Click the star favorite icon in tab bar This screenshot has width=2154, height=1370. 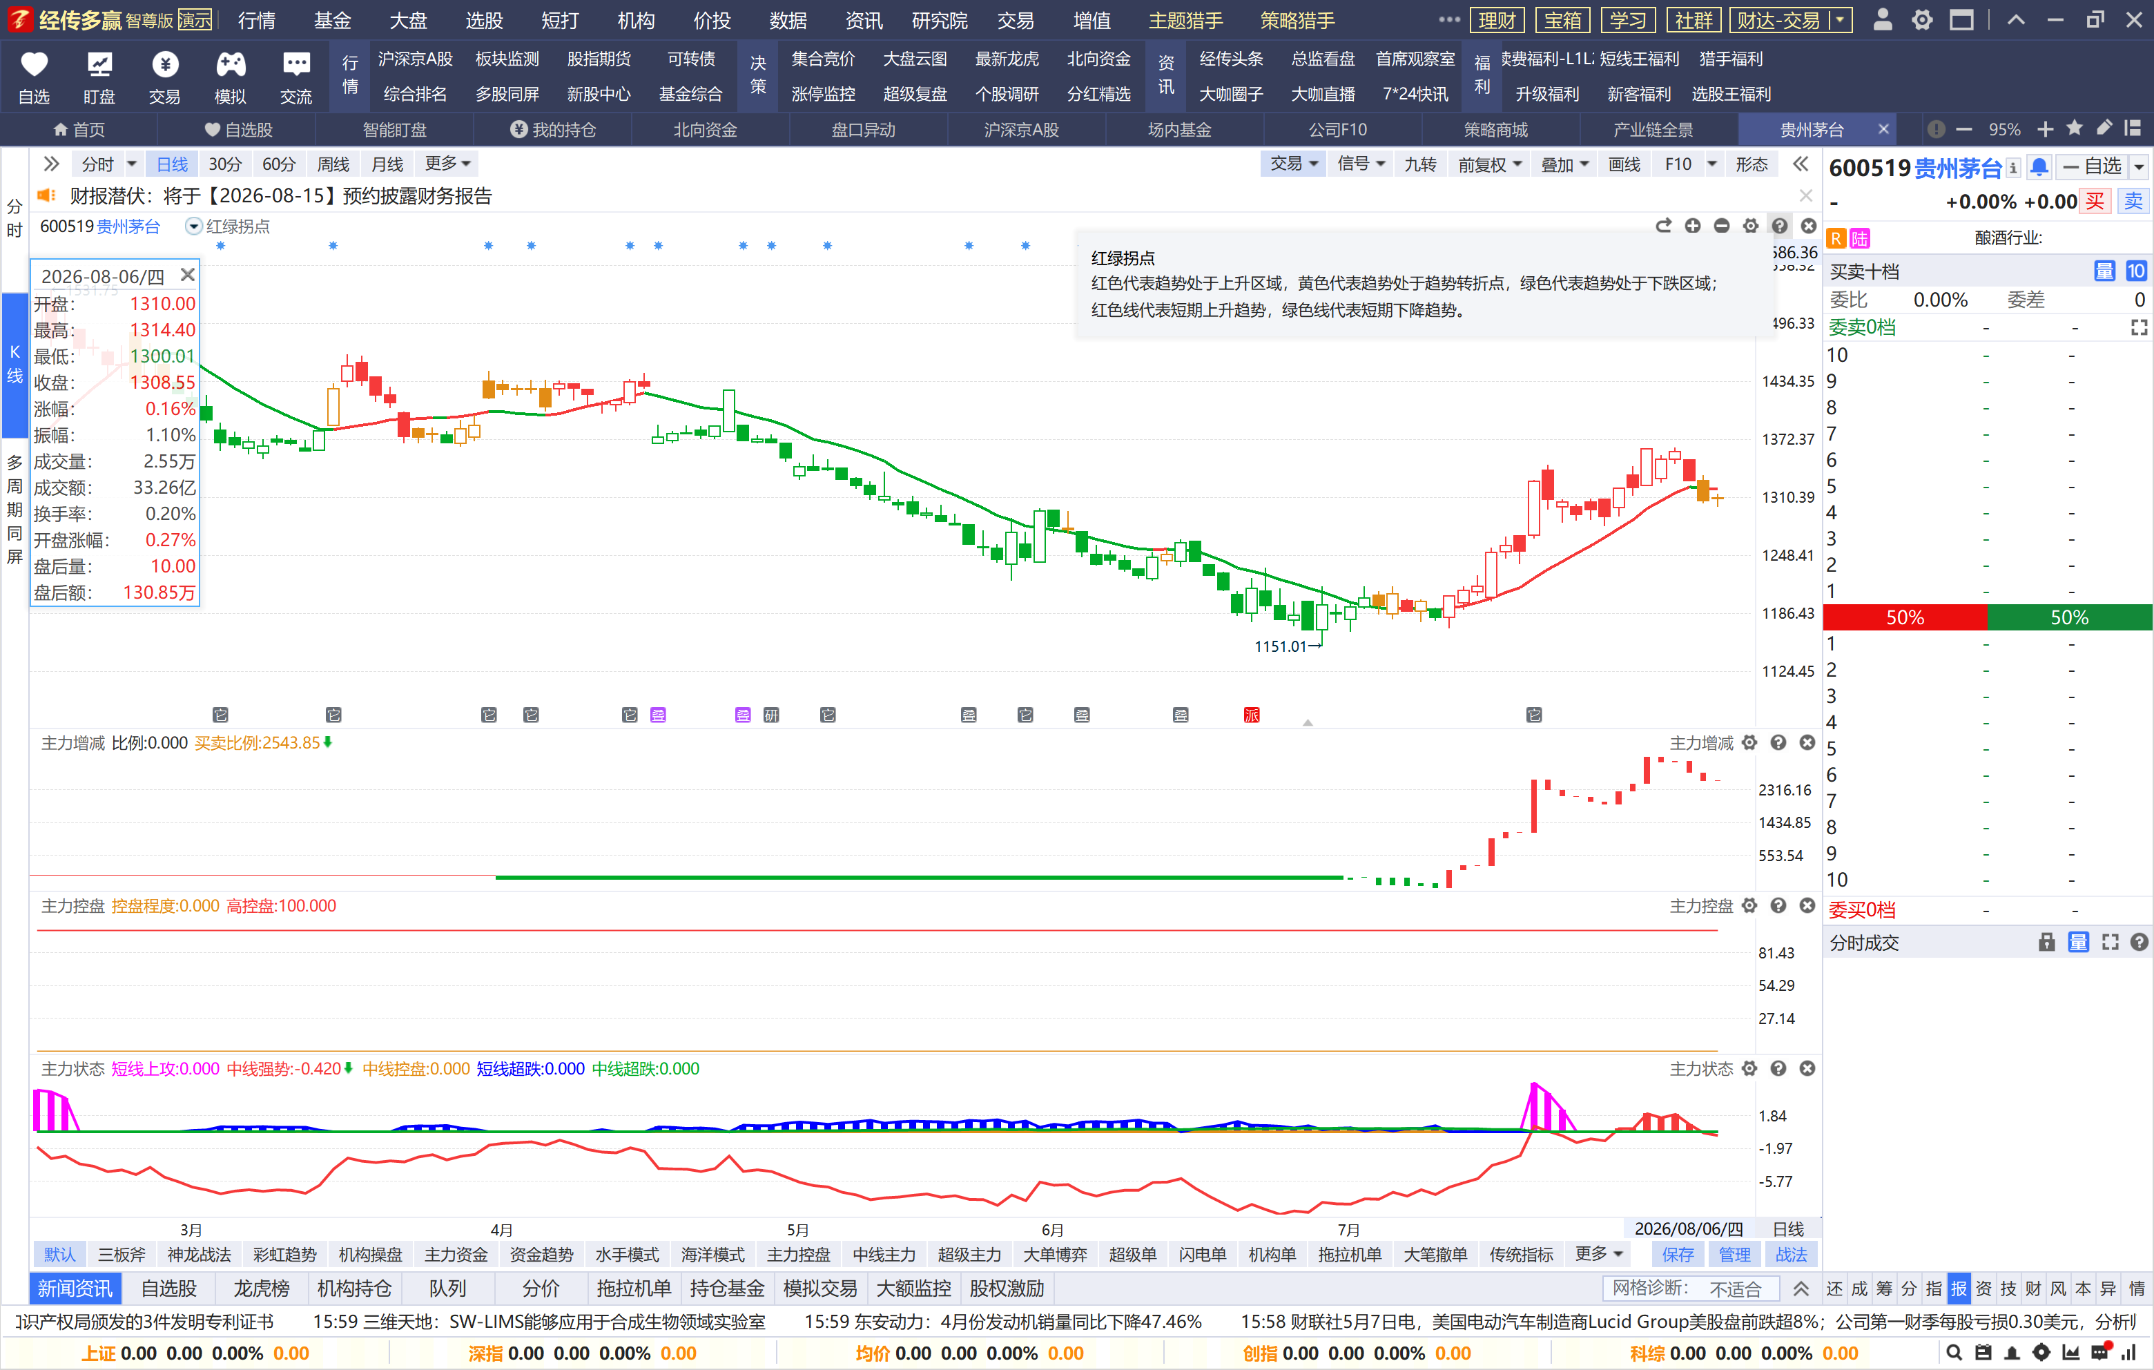(x=2075, y=129)
